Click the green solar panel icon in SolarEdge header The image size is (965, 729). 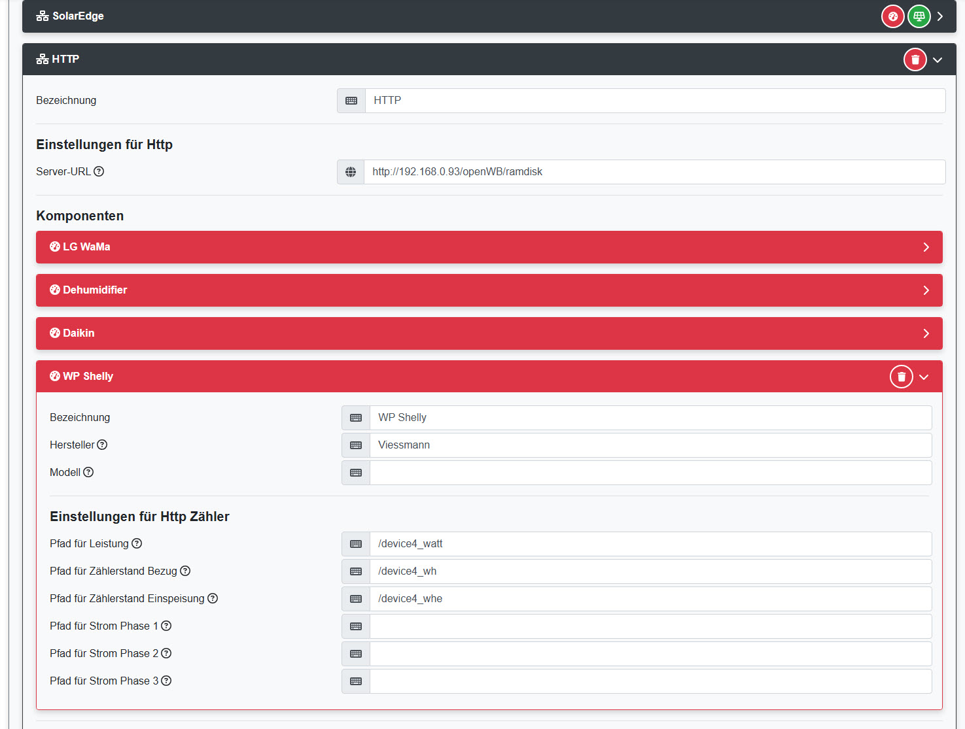[x=919, y=16]
